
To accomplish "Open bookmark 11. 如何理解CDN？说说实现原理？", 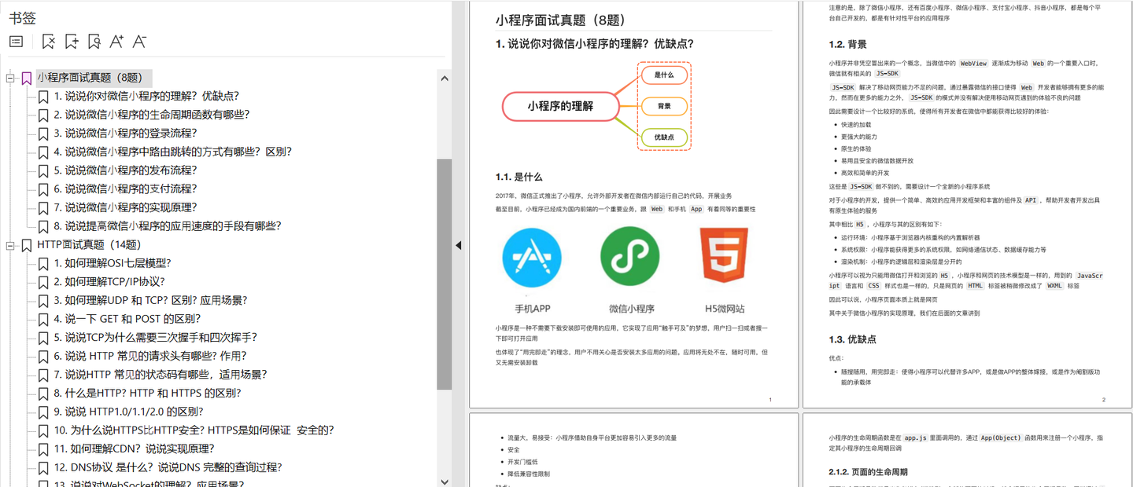I will tap(135, 449).
